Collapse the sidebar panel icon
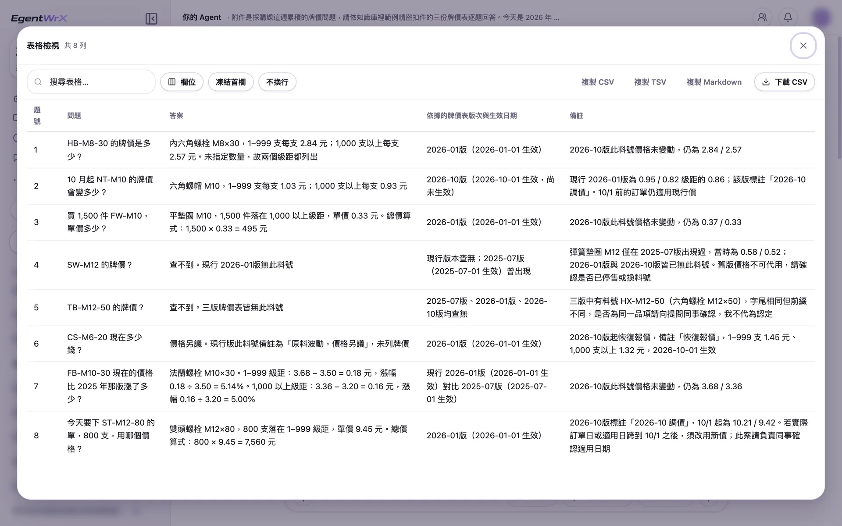Screen dimensions: 842x526 (151, 18)
